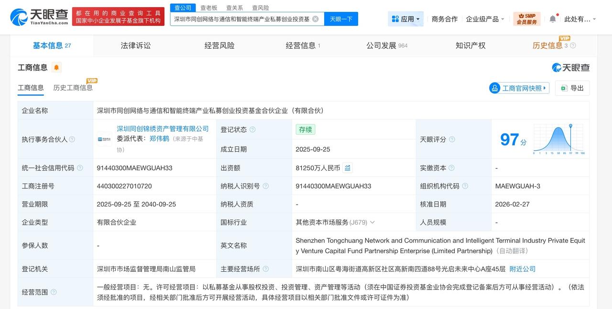The image size is (612, 309).
Task: Click the 应用 apps grid icon
Action: [395, 18]
